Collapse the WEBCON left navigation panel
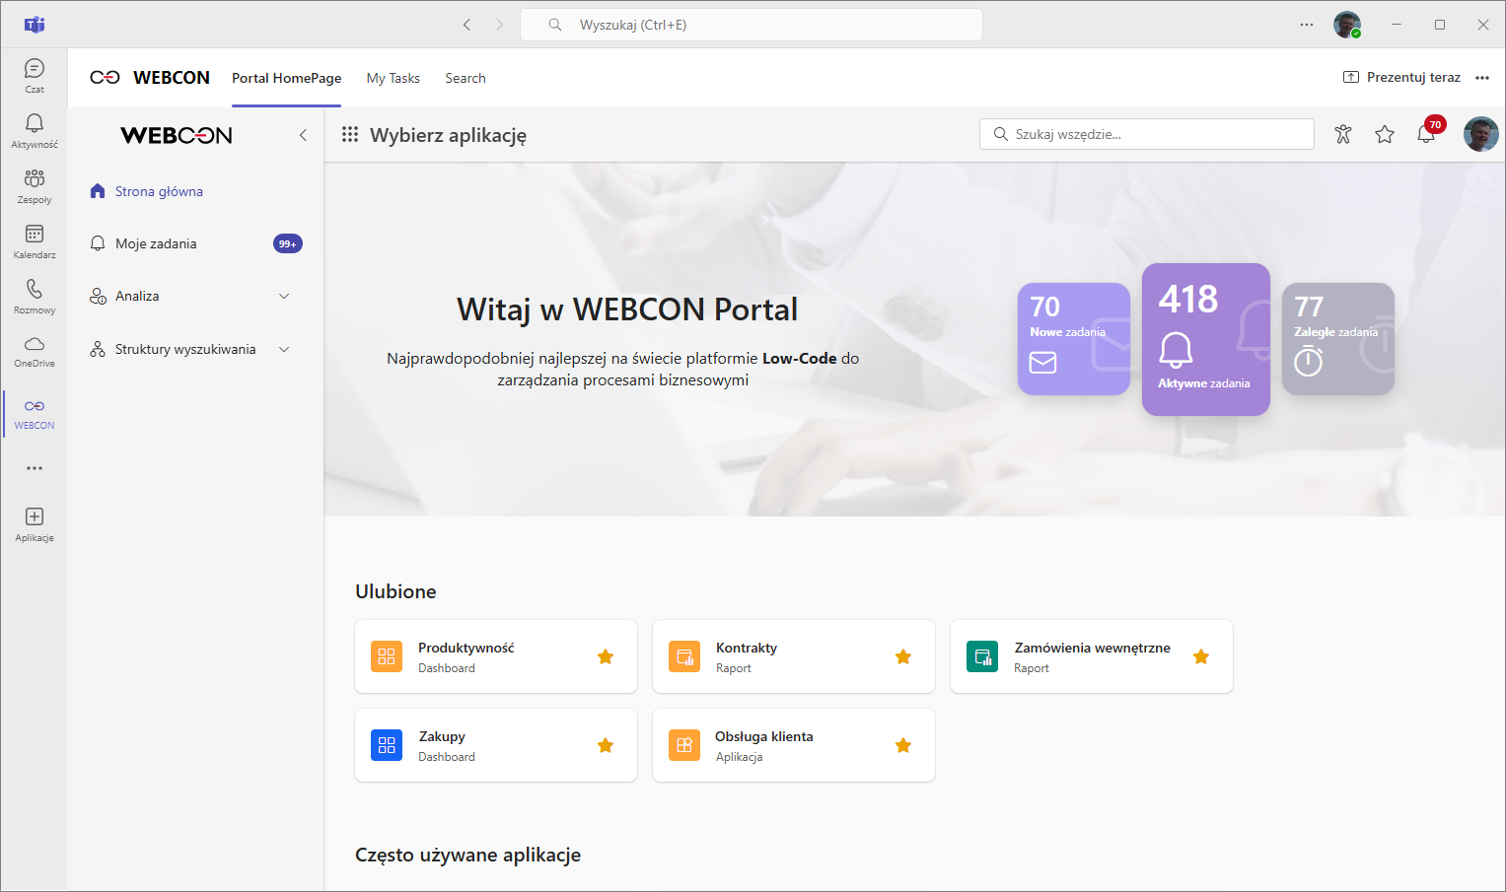Screen dimensions: 1506x892 pyautogui.click(x=303, y=135)
